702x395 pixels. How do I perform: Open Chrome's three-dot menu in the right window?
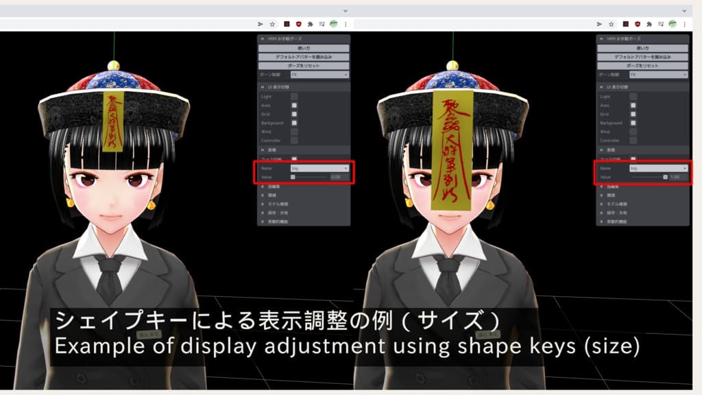(685, 24)
